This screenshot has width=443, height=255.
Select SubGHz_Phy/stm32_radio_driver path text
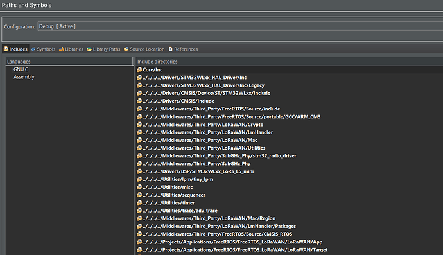pyautogui.click(x=220, y=156)
